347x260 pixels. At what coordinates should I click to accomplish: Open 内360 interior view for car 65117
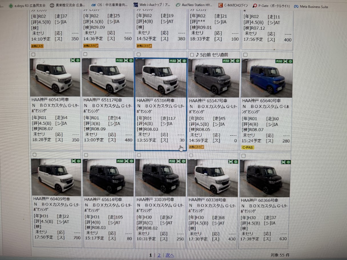pyautogui.click(x=120, y=61)
